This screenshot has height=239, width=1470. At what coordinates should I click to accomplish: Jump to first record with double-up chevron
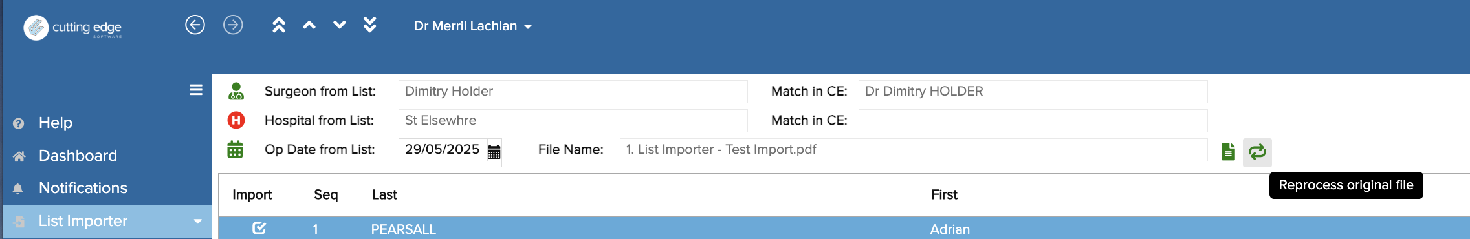click(x=279, y=25)
